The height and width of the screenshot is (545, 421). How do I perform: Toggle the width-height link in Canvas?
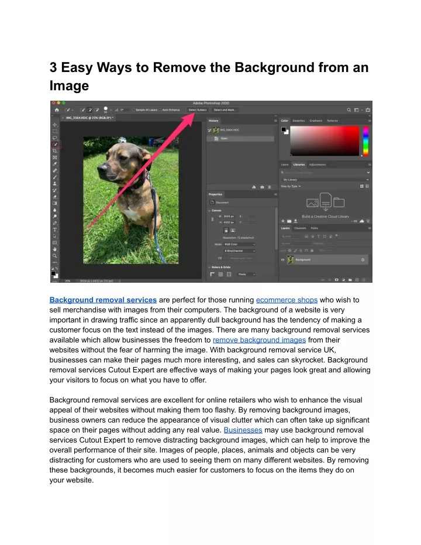click(212, 220)
